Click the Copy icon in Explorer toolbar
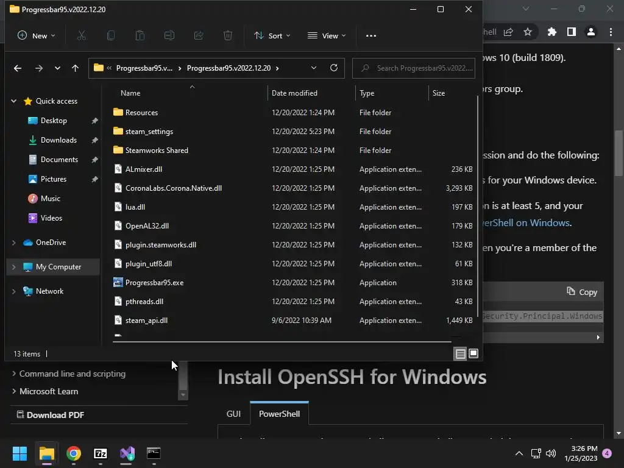624x468 pixels. (x=111, y=35)
